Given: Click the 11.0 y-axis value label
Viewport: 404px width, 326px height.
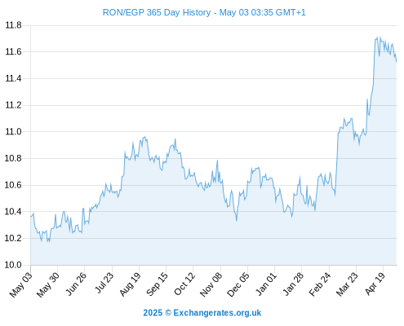Looking at the screenshot, I should [x=13, y=132].
